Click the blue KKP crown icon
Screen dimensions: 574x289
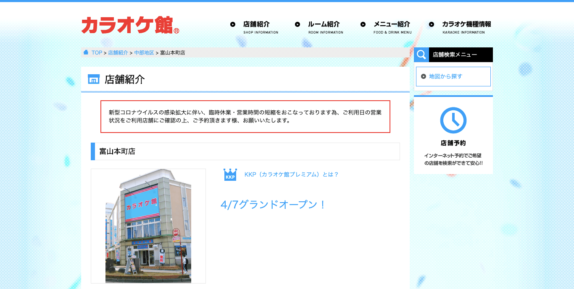230,174
